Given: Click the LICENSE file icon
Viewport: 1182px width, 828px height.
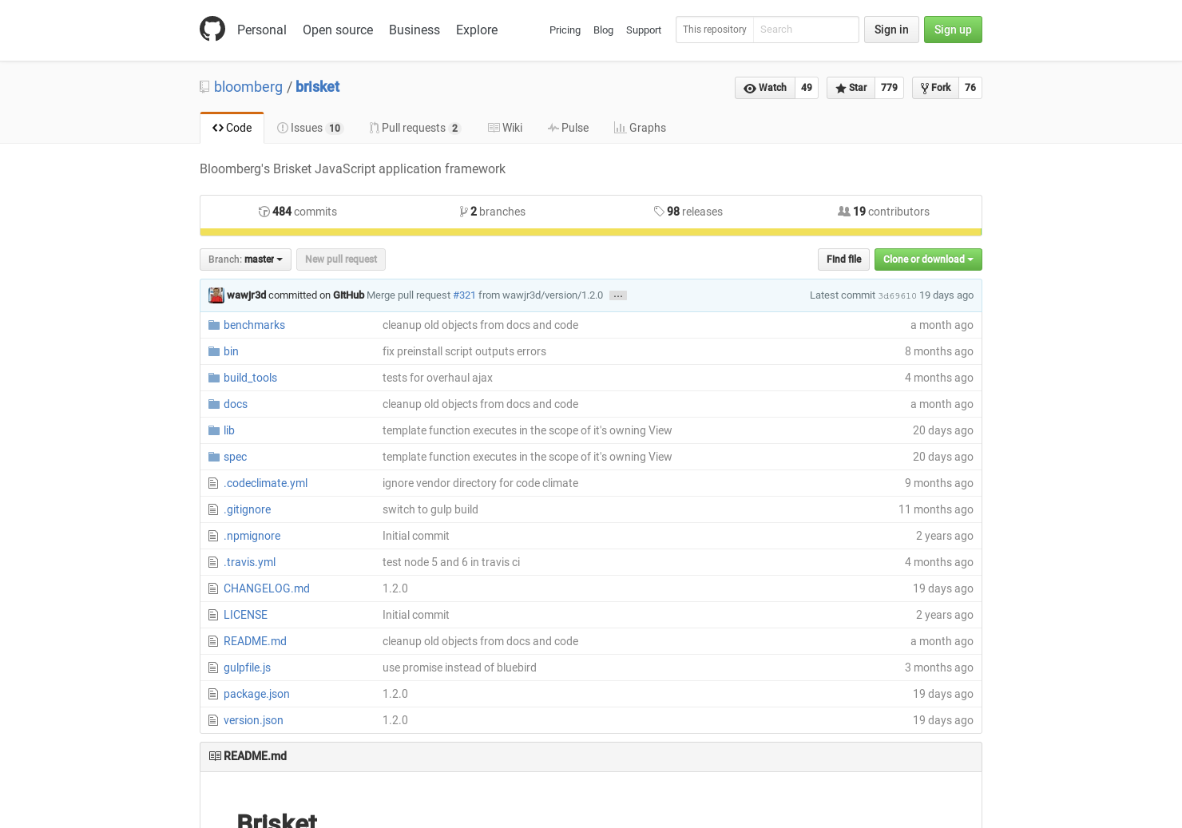Looking at the screenshot, I should click(213, 615).
